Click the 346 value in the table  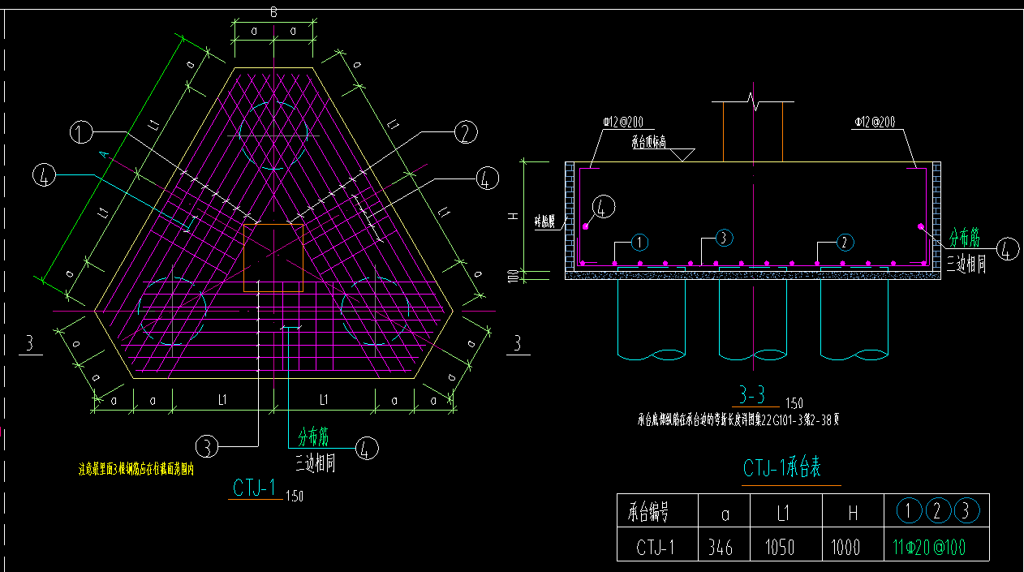coord(721,548)
